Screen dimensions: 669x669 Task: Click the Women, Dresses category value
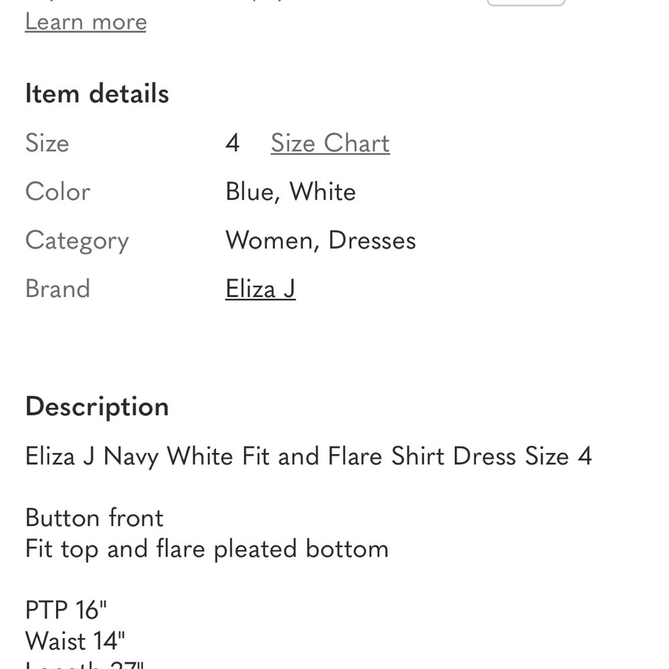tap(320, 240)
